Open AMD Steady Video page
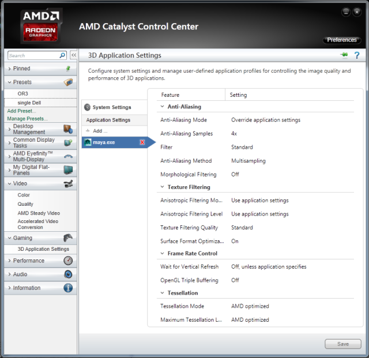This screenshot has width=369, height=358. pyautogui.click(x=39, y=213)
